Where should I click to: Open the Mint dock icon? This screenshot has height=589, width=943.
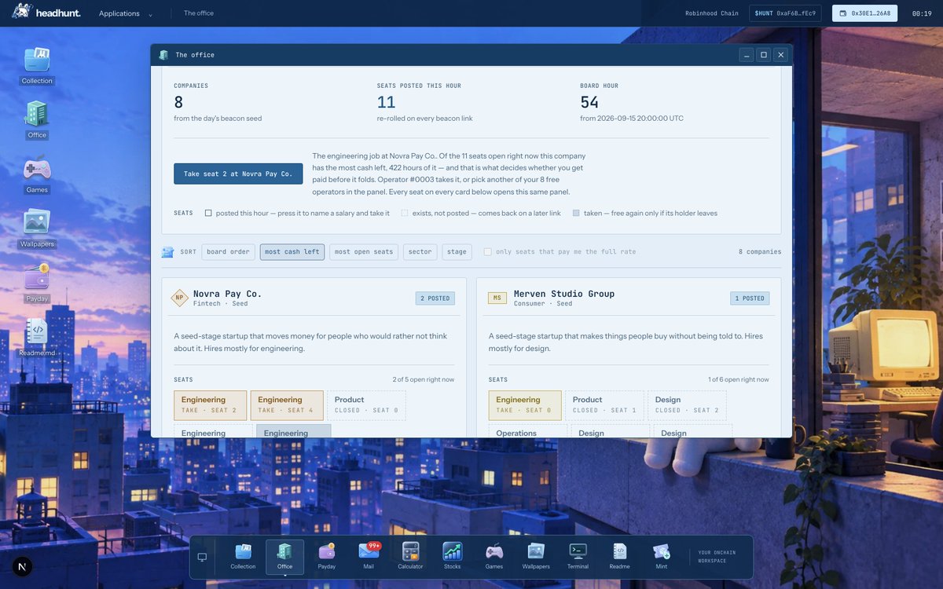point(662,556)
